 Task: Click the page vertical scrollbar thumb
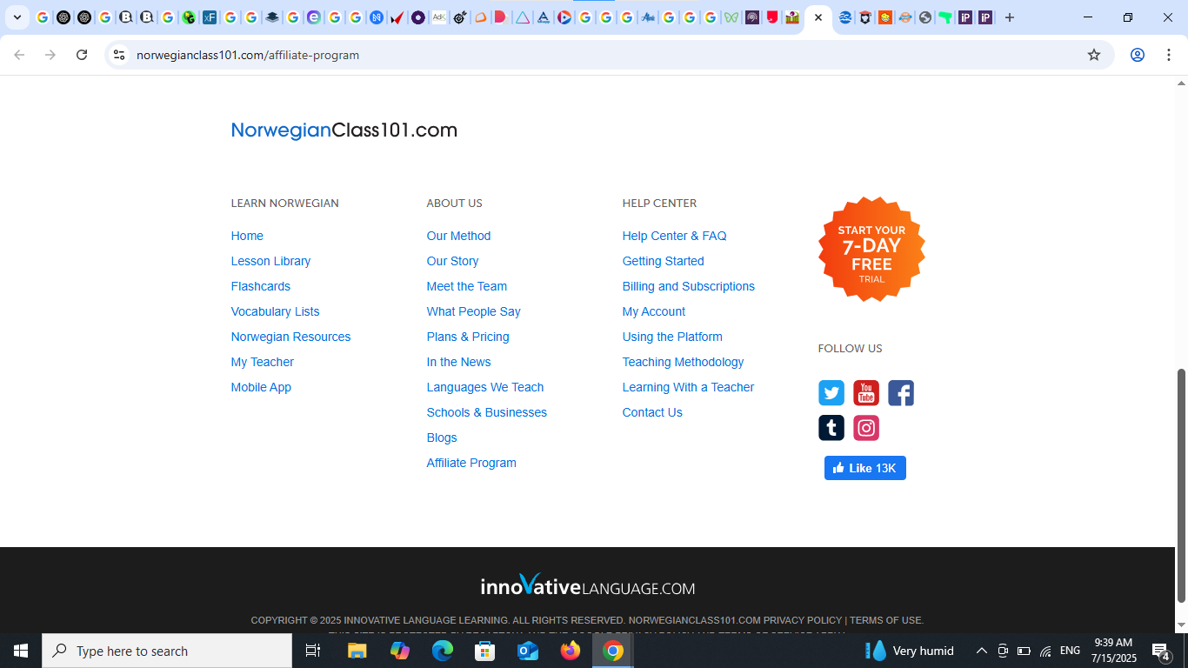(x=1181, y=485)
